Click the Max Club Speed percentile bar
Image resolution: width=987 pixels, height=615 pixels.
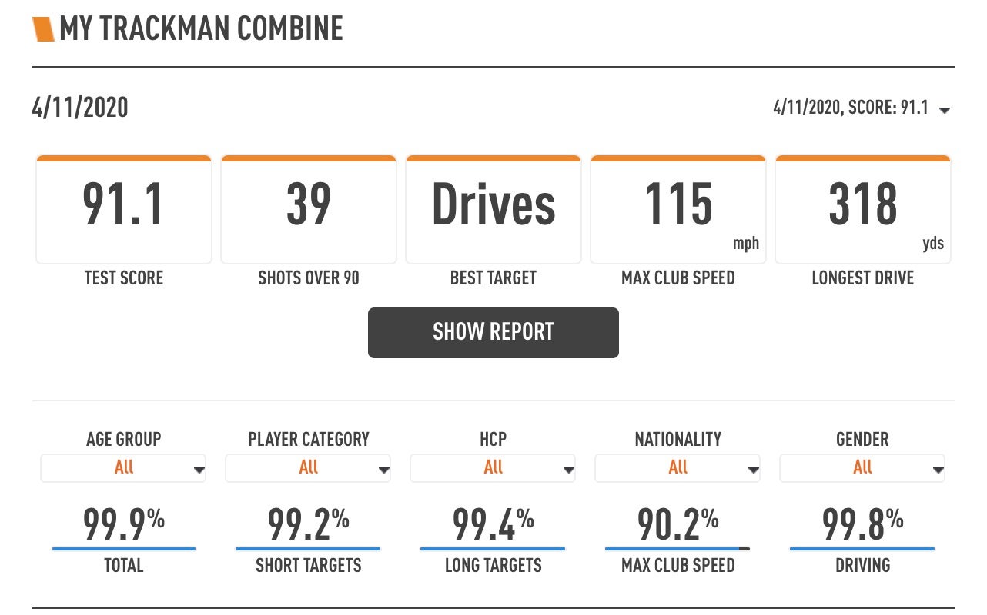(678, 549)
